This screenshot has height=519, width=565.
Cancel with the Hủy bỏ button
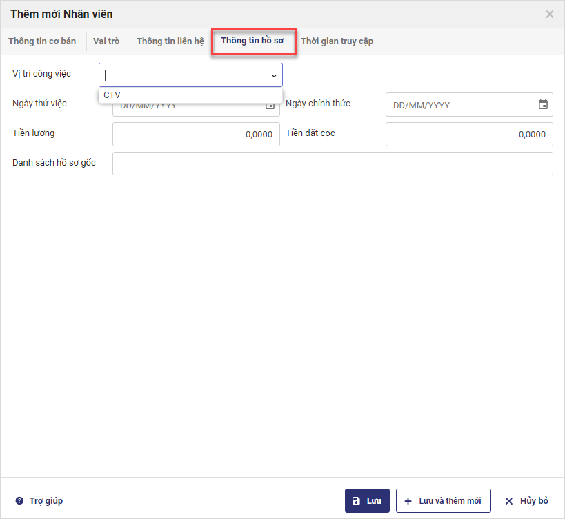tap(526, 500)
